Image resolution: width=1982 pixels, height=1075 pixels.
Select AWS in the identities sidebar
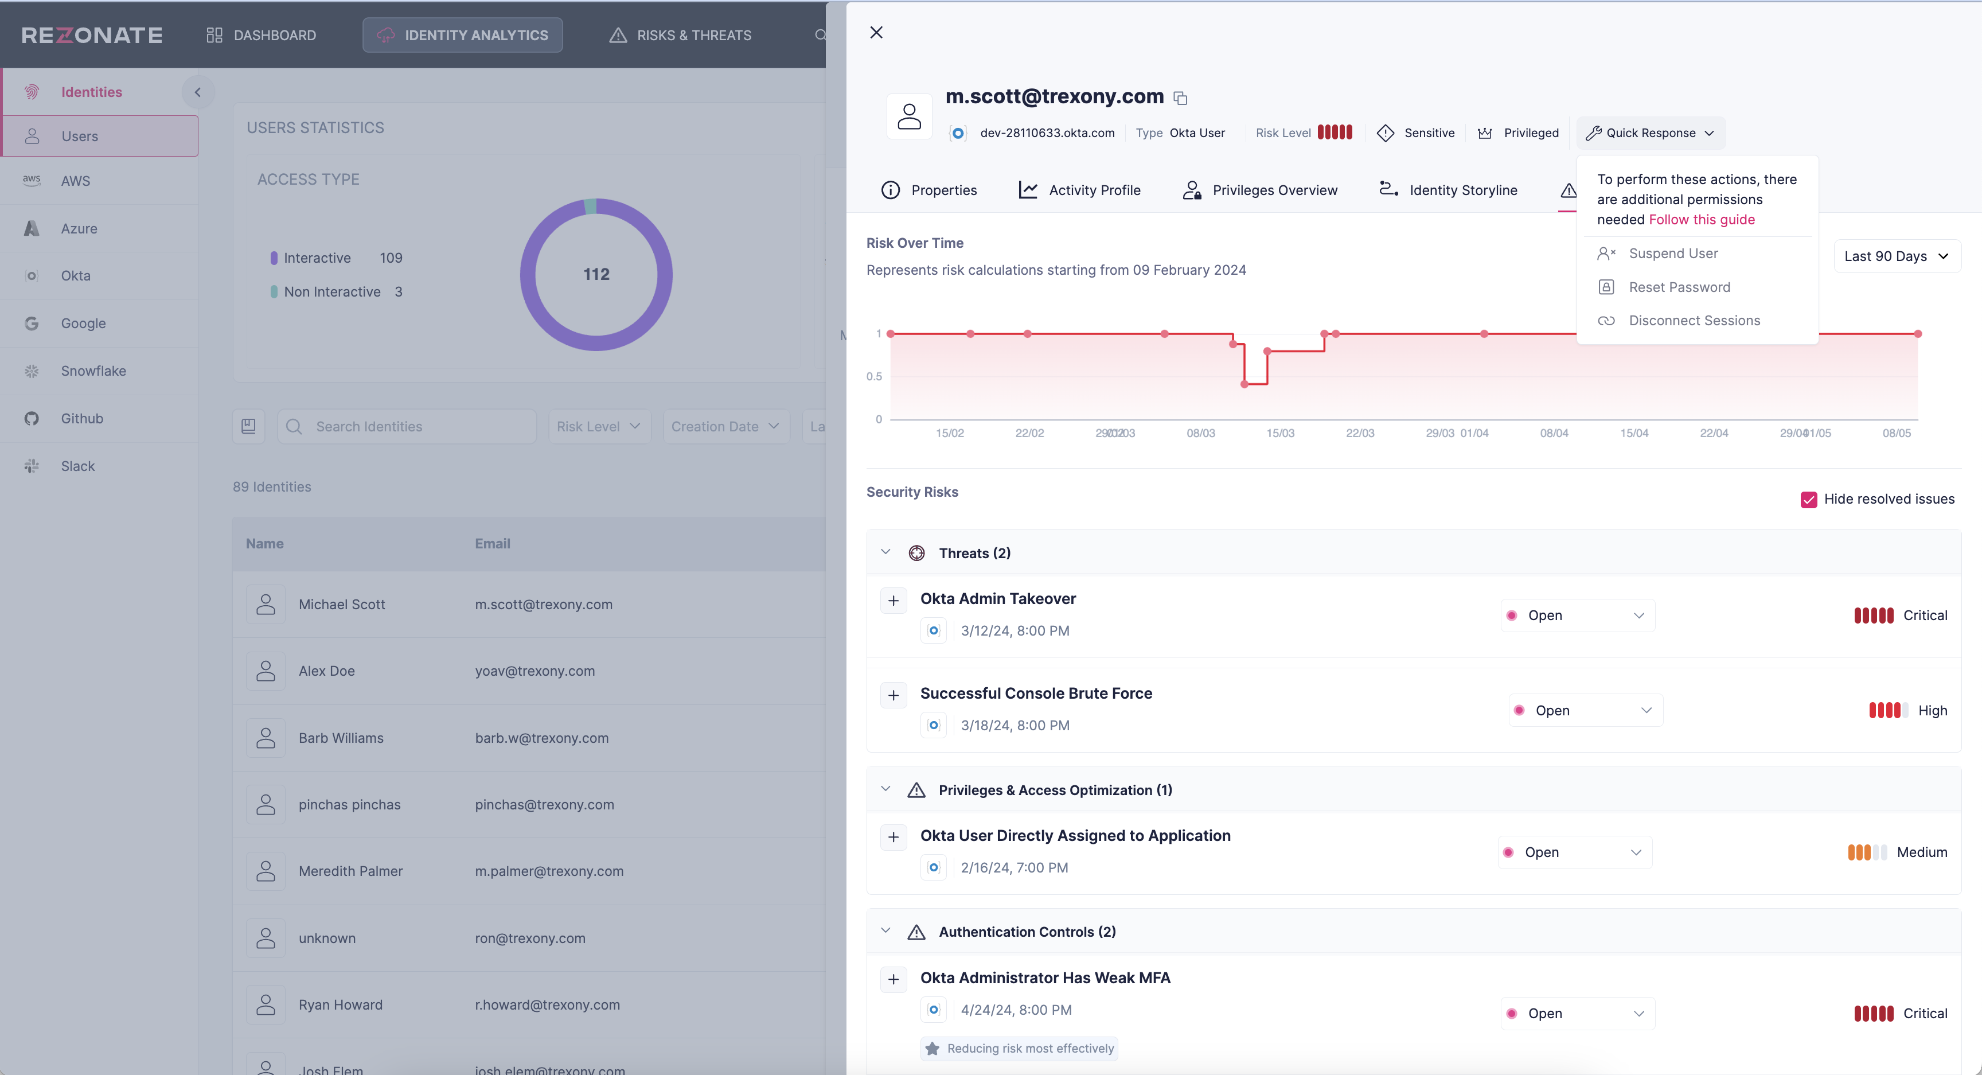pyautogui.click(x=75, y=180)
